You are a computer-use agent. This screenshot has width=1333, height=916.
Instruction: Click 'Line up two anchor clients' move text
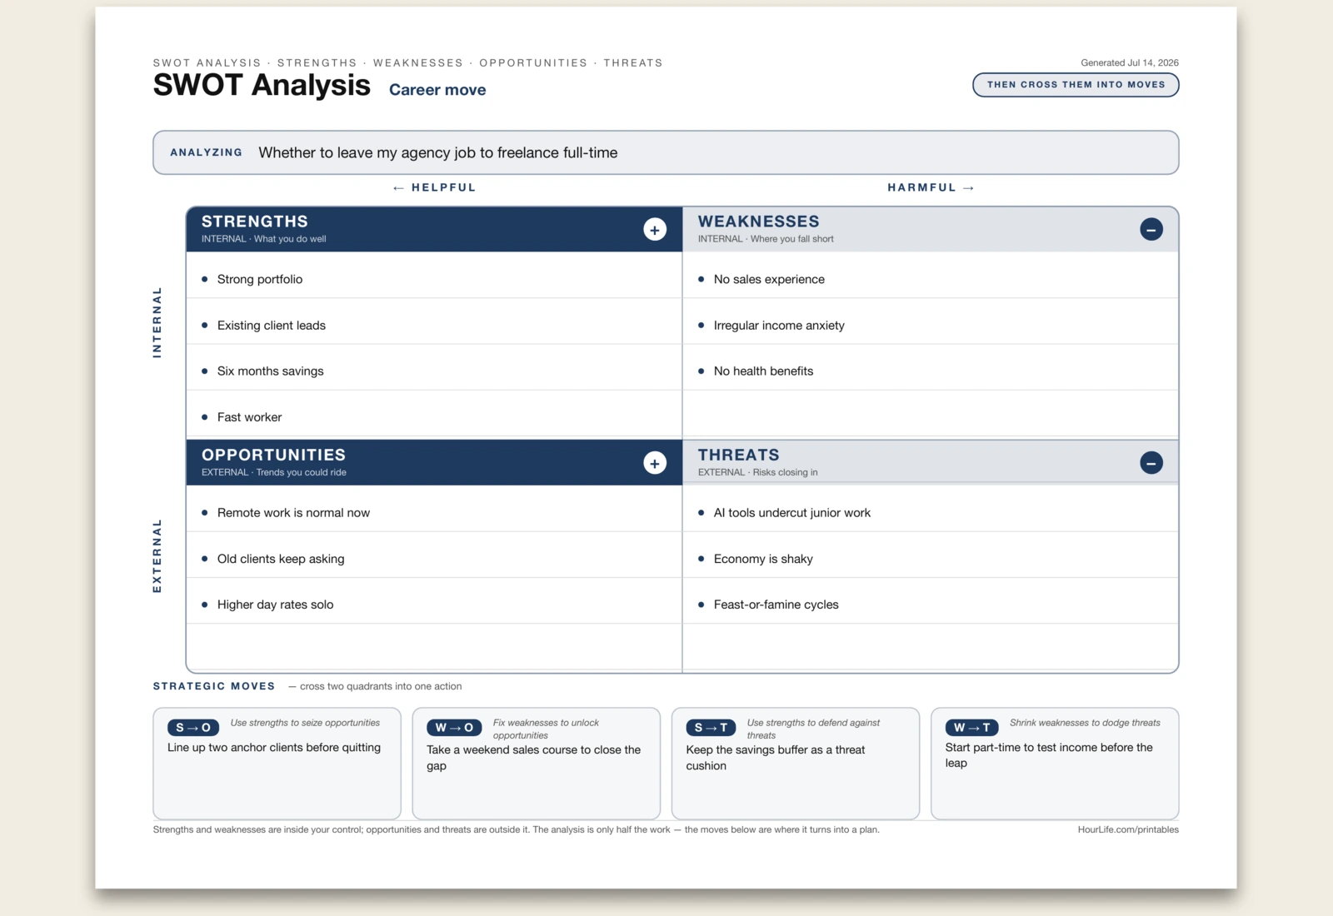tap(274, 747)
